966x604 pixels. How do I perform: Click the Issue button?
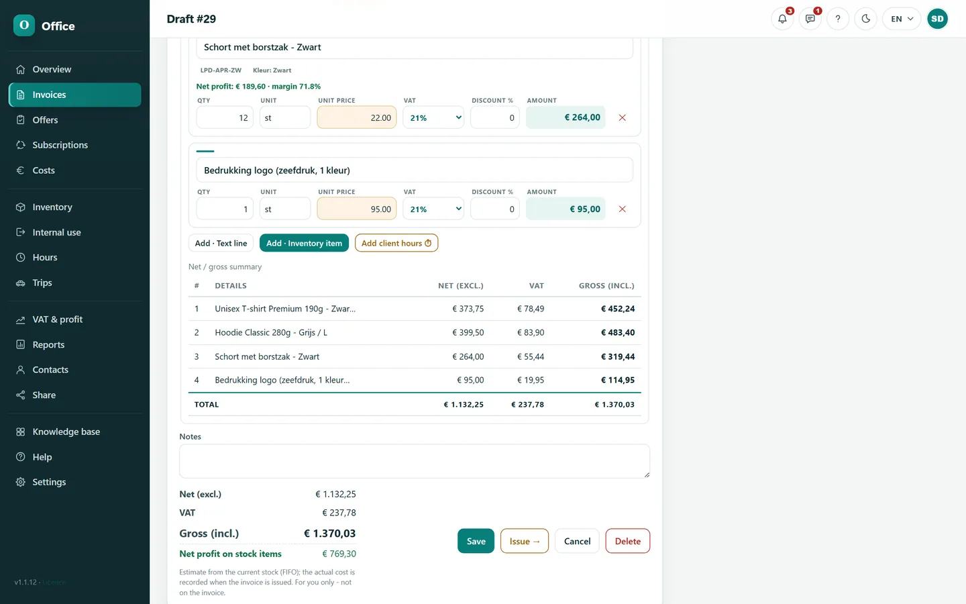point(525,541)
